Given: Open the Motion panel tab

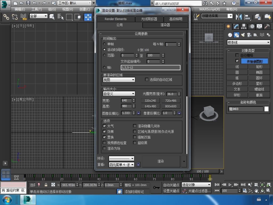Looking at the screenshot, I should [252, 26].
